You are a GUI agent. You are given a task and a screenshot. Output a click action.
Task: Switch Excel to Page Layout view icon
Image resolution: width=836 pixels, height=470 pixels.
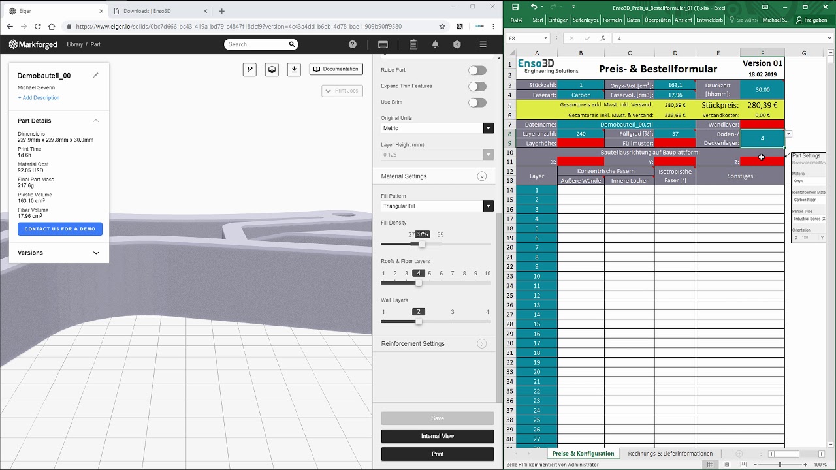[727, 464]
